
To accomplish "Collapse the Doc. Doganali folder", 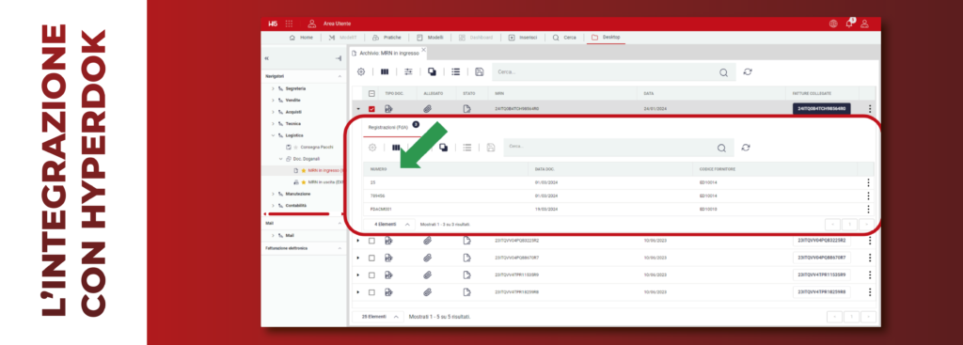I will [x=280, y=159].
